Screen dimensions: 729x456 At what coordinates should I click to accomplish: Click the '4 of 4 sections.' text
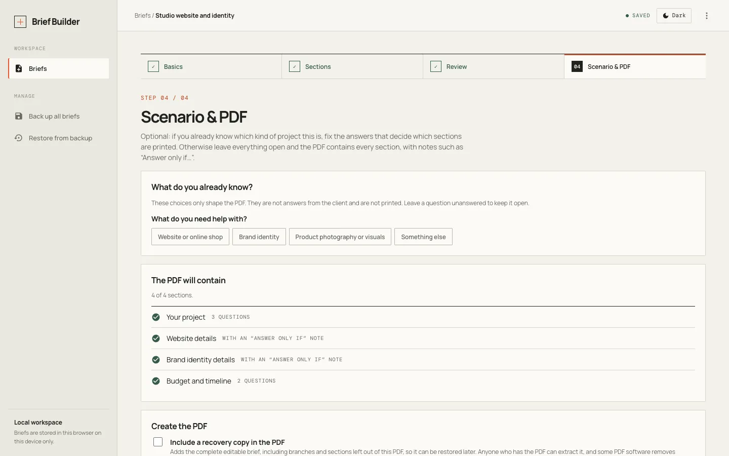(172, 295)
